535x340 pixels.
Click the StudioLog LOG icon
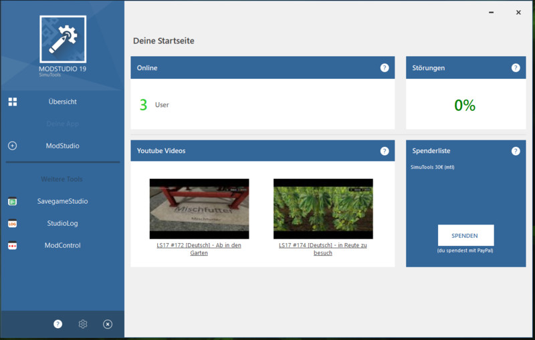click(13, 223)
